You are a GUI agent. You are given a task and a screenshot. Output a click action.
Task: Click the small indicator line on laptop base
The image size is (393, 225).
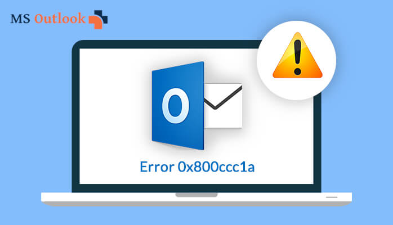tap(332, 197)
